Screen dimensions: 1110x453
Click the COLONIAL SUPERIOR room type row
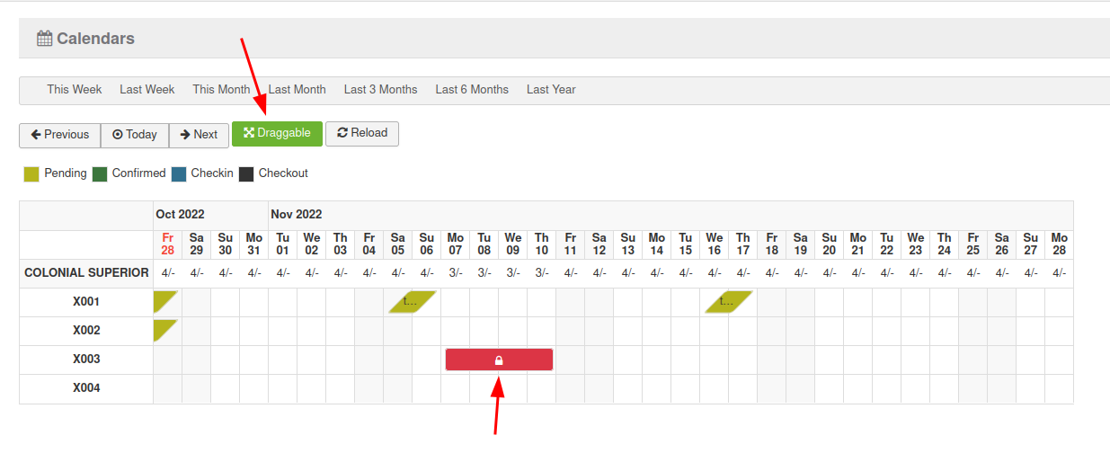coord(86,273)
